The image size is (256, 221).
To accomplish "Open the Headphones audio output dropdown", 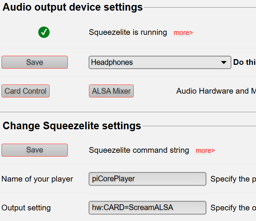I will [155, 62].
